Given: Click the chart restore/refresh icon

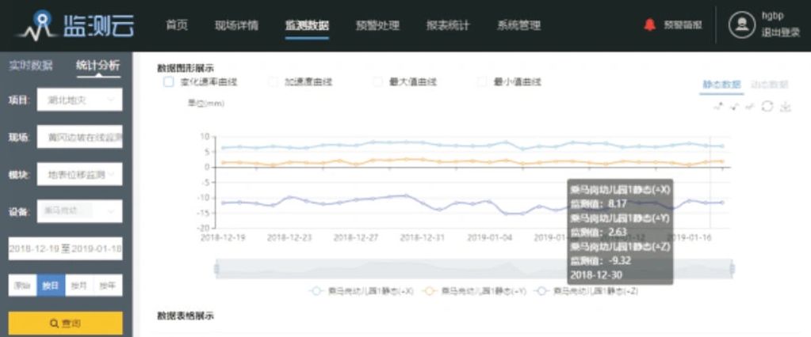Looking at the screenshot, I should coord(767,106).
